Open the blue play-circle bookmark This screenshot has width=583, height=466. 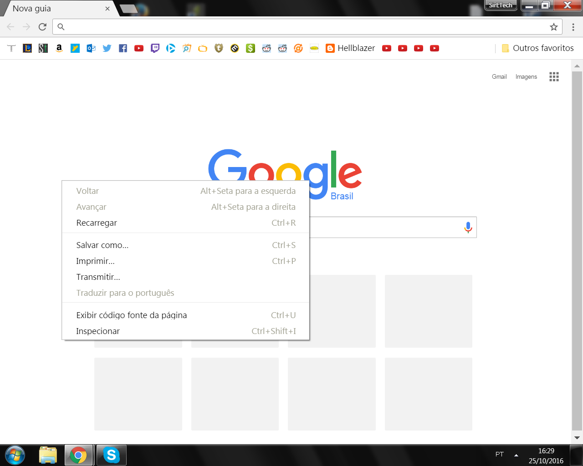pos(171,48)
